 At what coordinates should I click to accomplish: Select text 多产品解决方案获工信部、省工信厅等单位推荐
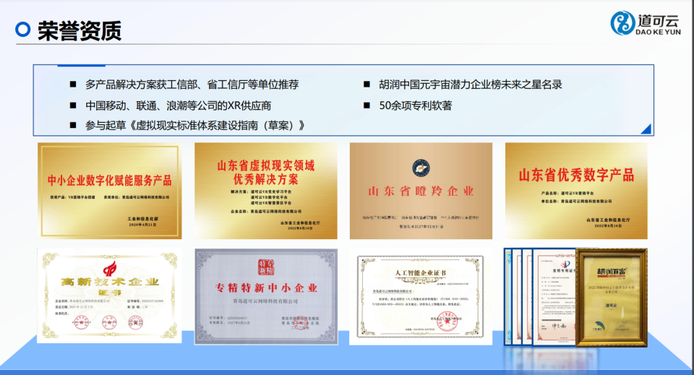click(x=192, y=85)
